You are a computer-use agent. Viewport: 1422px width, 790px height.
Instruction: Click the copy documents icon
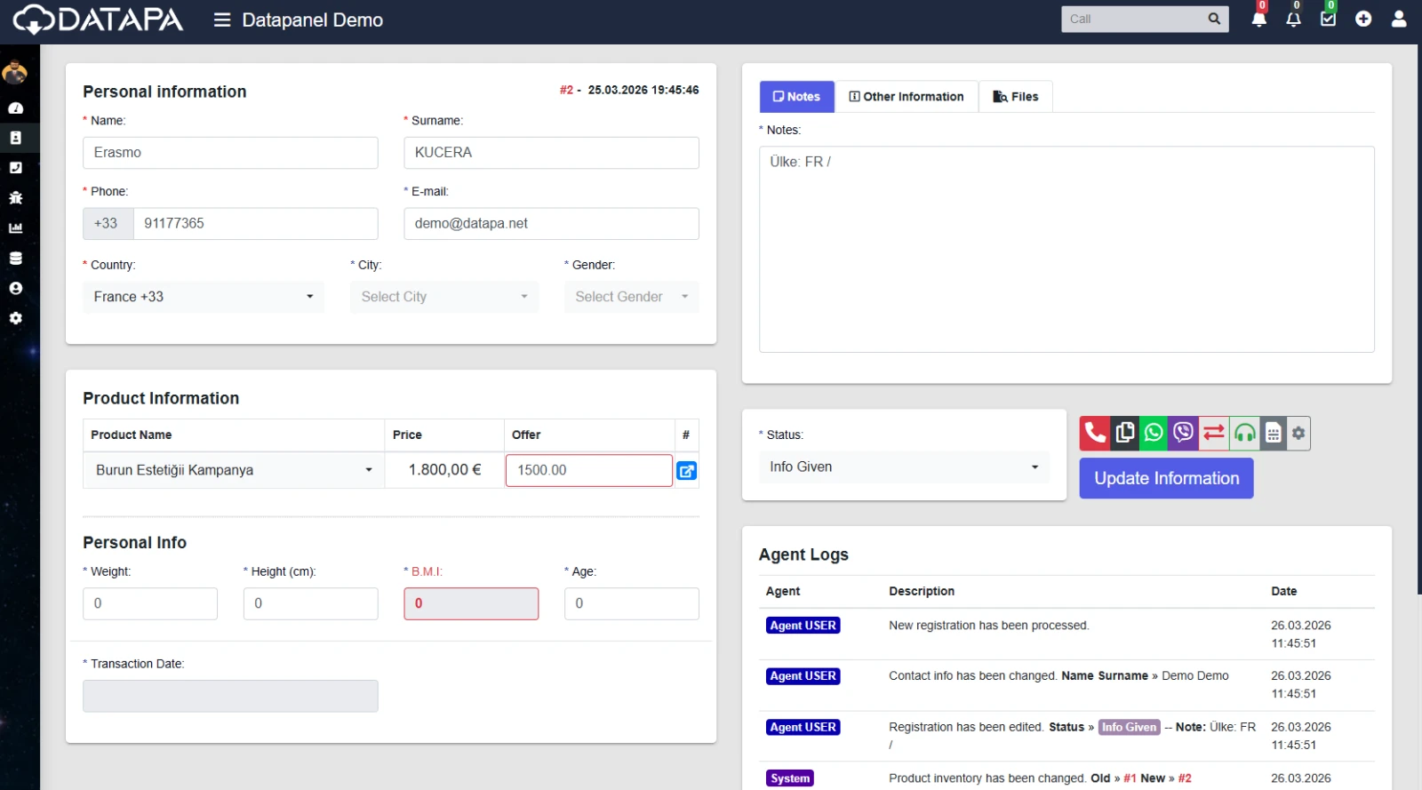tap(1124, 433)
